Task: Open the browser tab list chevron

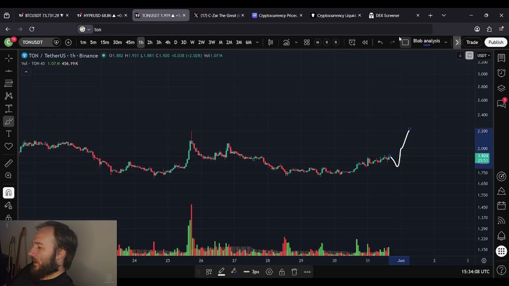Action: 444,15
